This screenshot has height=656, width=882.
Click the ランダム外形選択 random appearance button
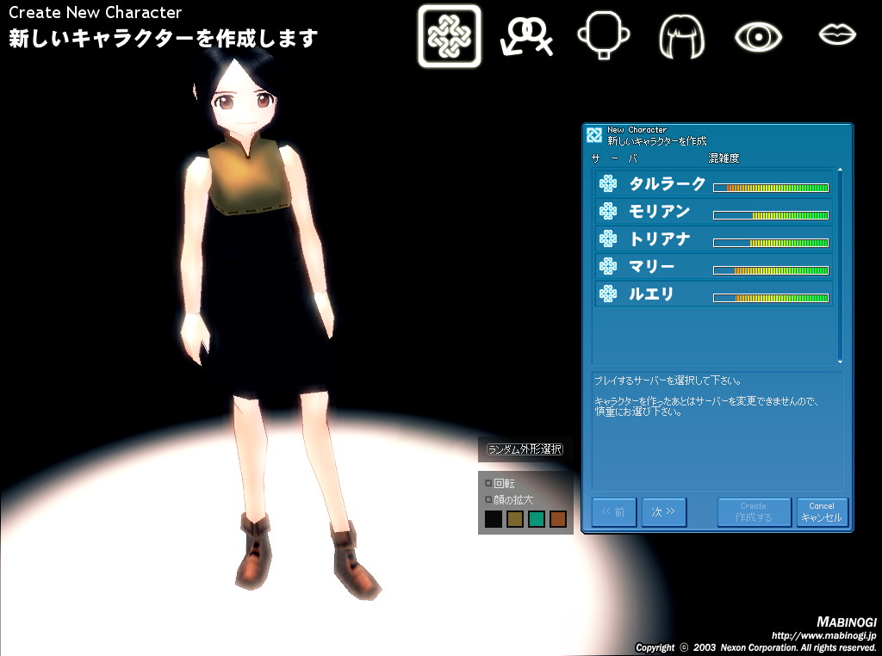[x=525, y=449]
